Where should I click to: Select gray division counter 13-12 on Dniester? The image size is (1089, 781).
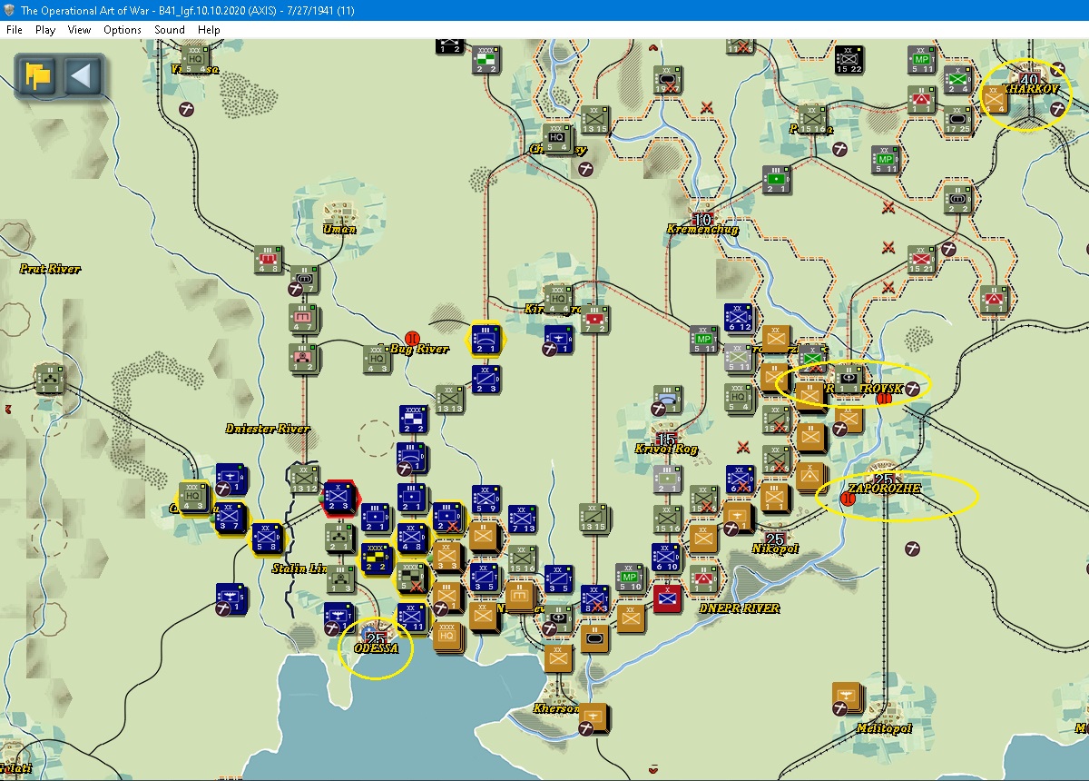point(303,479)
